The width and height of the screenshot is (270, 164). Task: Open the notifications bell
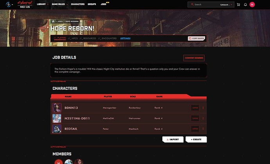[x=245, y=5]
